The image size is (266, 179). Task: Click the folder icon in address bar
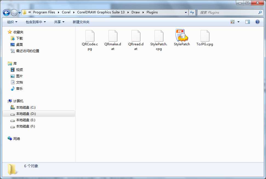pos(25,12)
